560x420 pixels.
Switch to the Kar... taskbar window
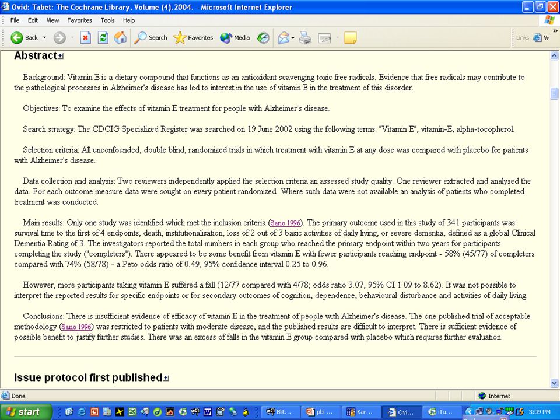point(360,412)
